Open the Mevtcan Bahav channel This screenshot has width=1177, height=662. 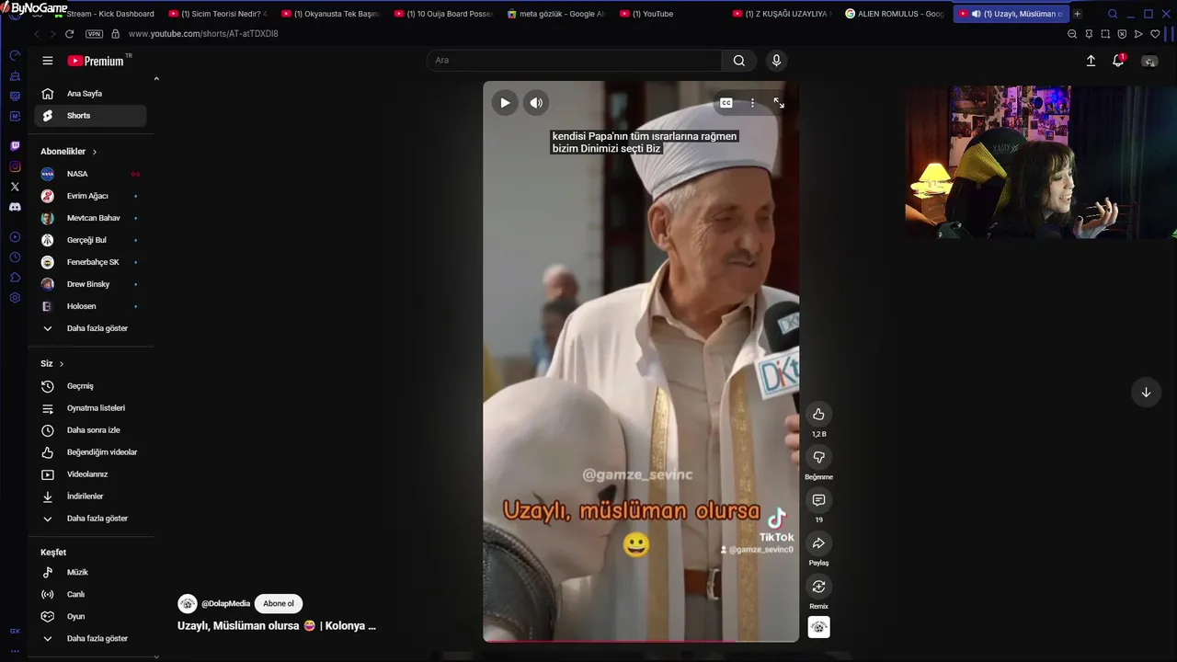90,218
